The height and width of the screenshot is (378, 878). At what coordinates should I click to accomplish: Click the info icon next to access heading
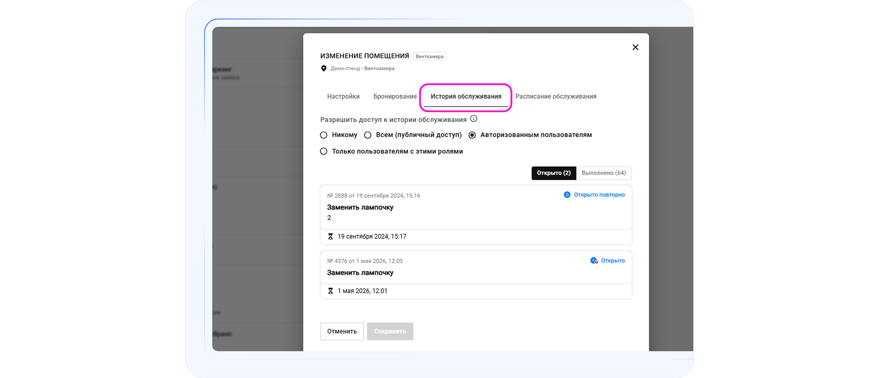[474, 119]
